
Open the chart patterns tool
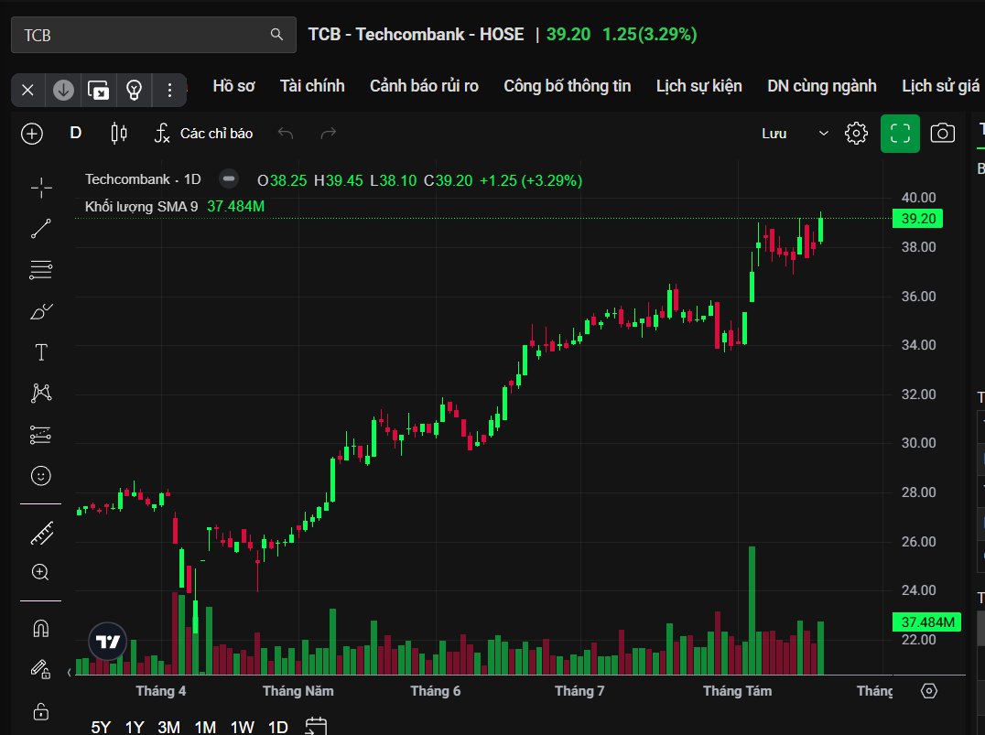click(41, 394)
